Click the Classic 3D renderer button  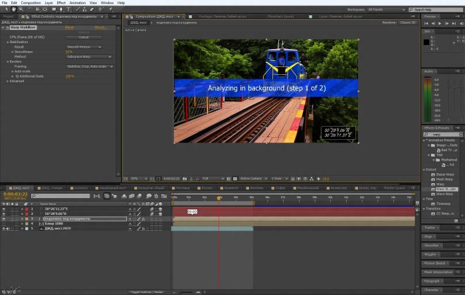pyautogui.click(x=408, y=23)
